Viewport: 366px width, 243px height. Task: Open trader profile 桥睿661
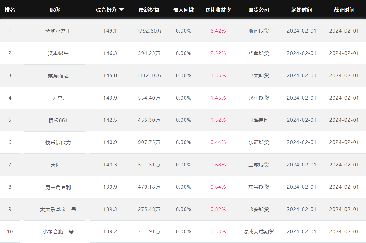tap(58, 120)
